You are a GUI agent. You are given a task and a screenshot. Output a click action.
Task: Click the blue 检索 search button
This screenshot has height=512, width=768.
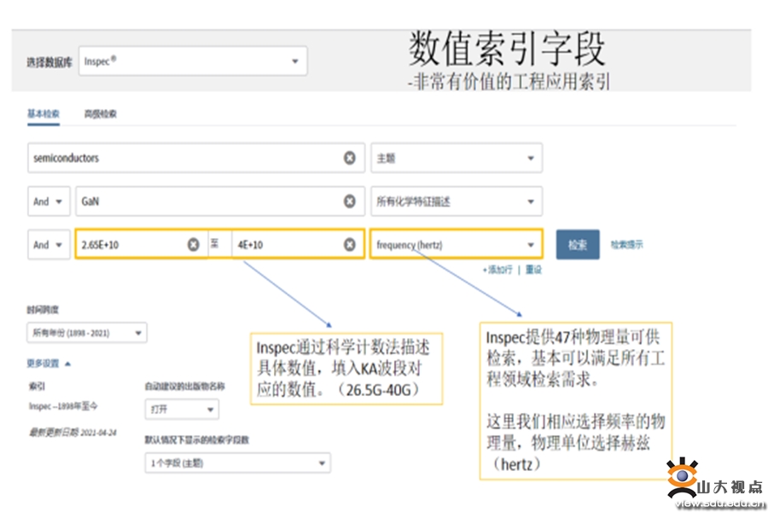click(x=578, y=245)
